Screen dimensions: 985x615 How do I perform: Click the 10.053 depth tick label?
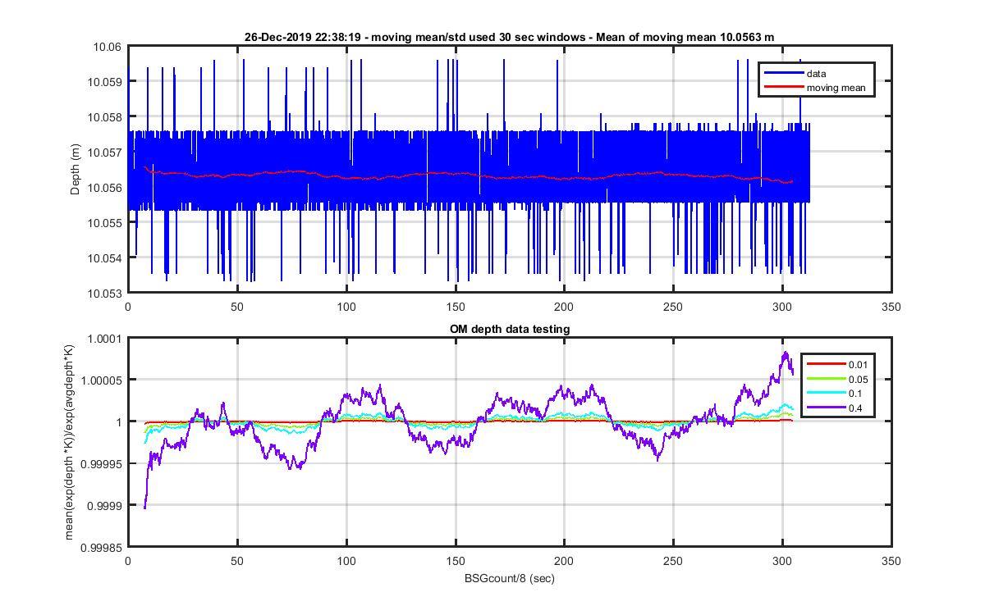pos(103,293)
